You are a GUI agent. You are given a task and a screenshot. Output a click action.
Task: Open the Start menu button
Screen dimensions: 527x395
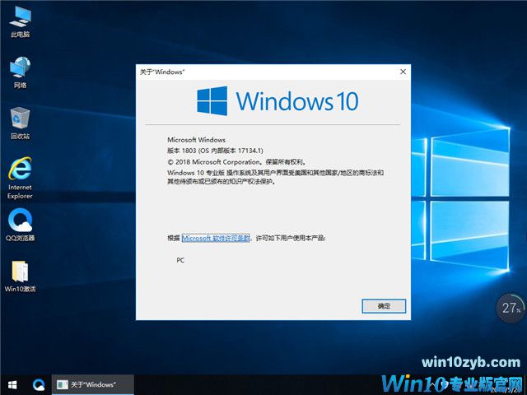12,384
